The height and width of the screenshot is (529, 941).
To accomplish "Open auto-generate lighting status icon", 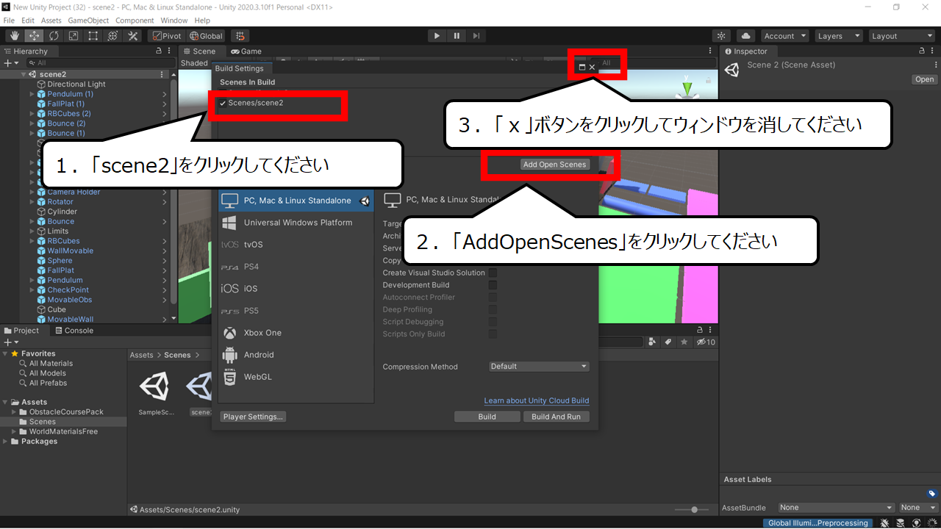I will click(x=916, y=523).
